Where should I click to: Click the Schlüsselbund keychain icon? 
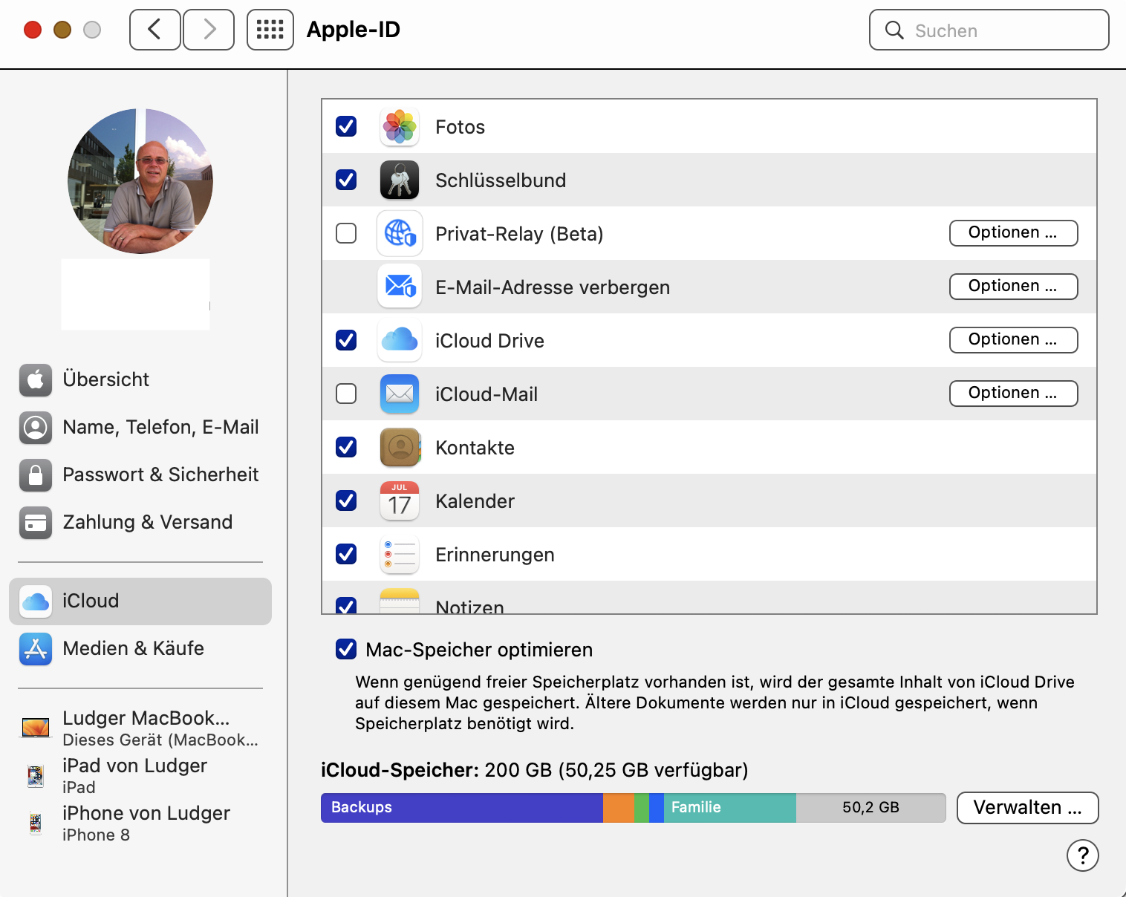(x=400, y=180)
